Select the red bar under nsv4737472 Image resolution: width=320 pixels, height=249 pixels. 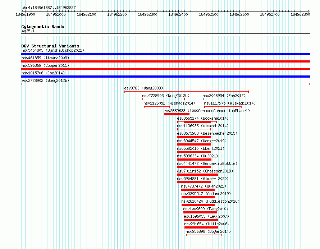coord(198,190)
